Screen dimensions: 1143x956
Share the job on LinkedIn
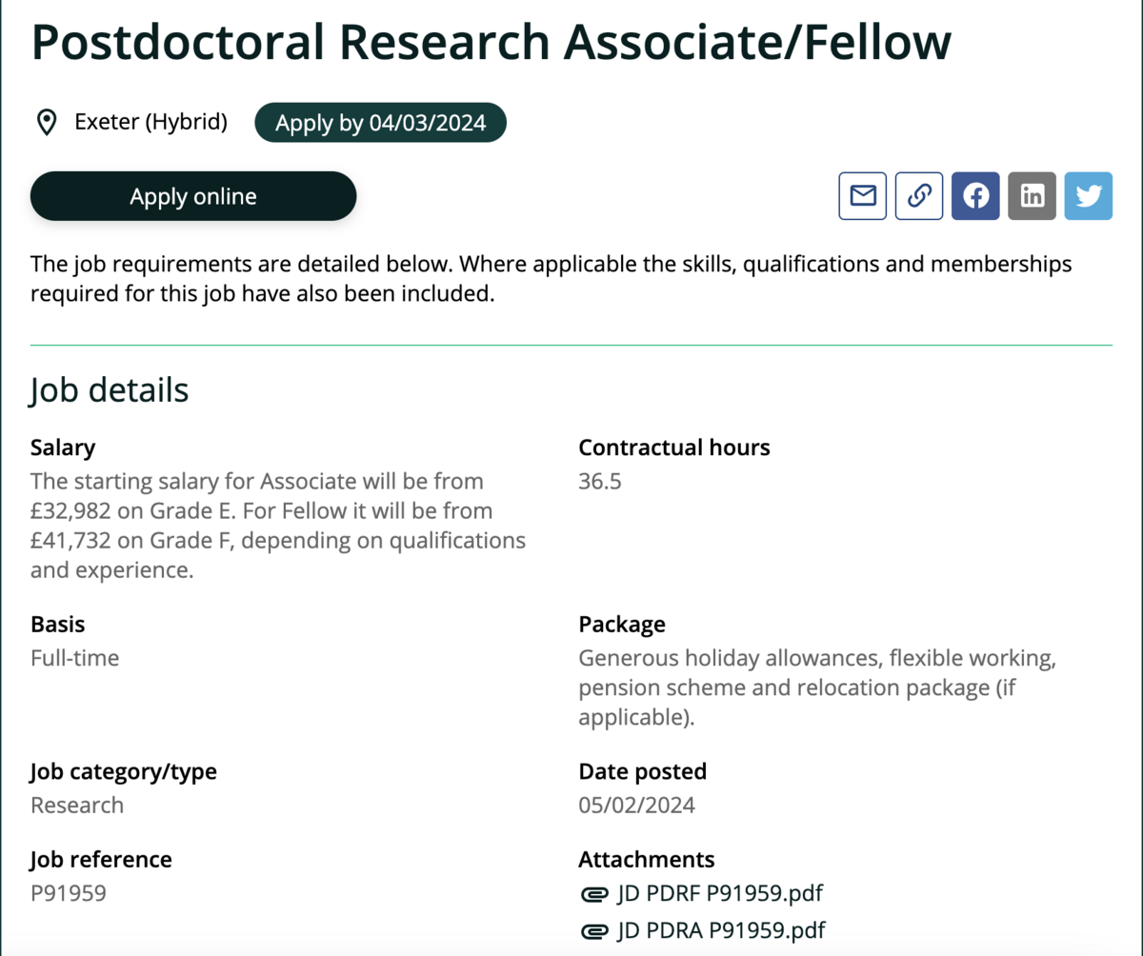[1033, 196]
